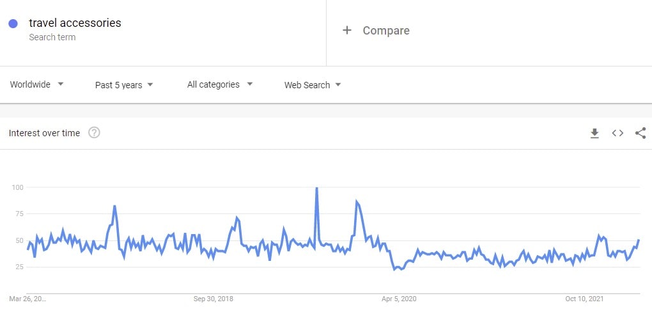Image resolution: width=652 pixels, height=314 pixels.
Task: Share the Interest over time chart
Action: [x=640, y=133]
